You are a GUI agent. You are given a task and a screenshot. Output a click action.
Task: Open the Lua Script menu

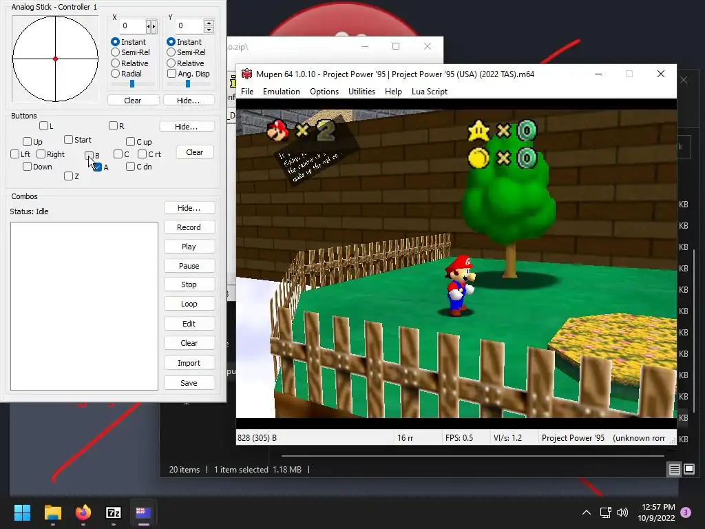tap(430, 92)
